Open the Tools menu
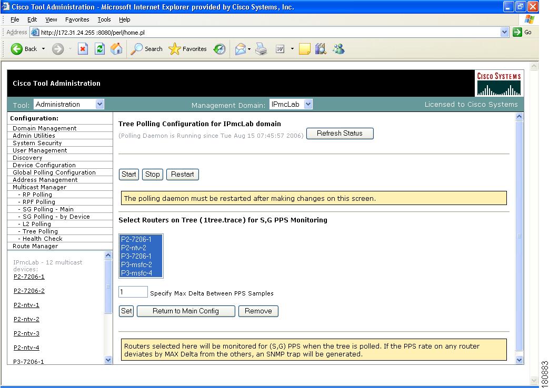Viewport: 549px width, 388px height. (x=104, y=19)
